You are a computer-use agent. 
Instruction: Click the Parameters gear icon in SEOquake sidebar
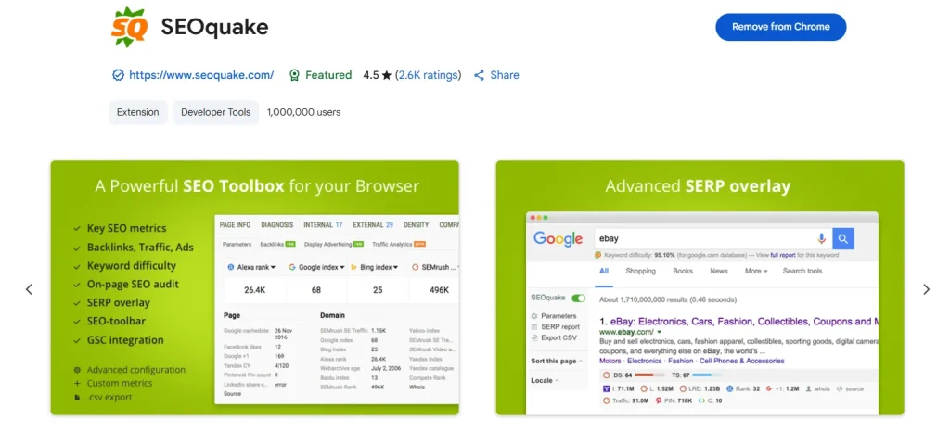(533, 316)
